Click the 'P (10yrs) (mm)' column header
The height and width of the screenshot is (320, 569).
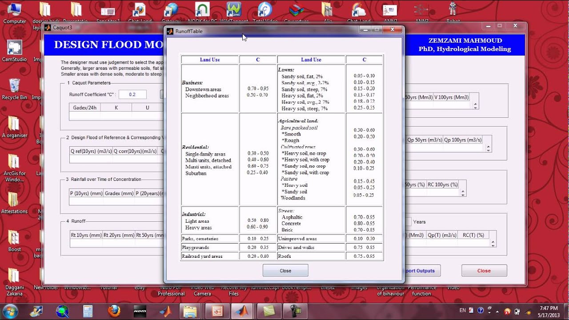pos(86,193)
